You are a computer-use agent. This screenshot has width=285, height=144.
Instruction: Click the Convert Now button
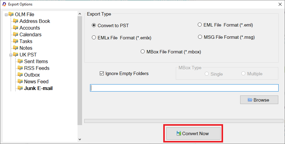(x=193, y=133)
